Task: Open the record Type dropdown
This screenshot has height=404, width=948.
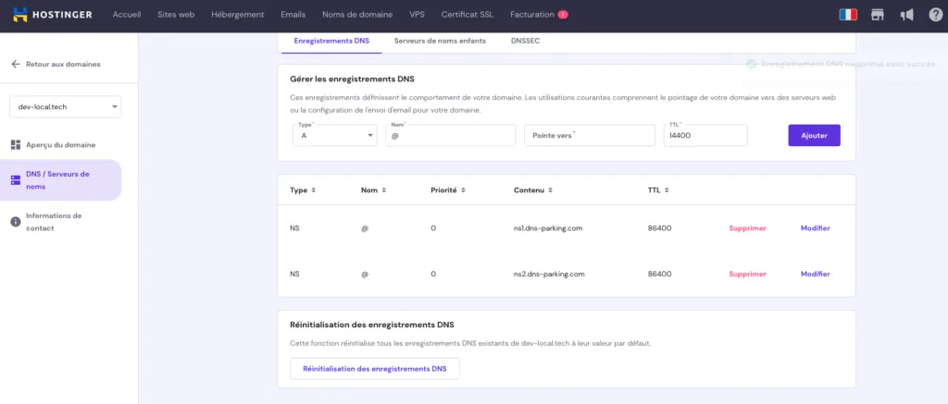Action: [x=335, y=135]
